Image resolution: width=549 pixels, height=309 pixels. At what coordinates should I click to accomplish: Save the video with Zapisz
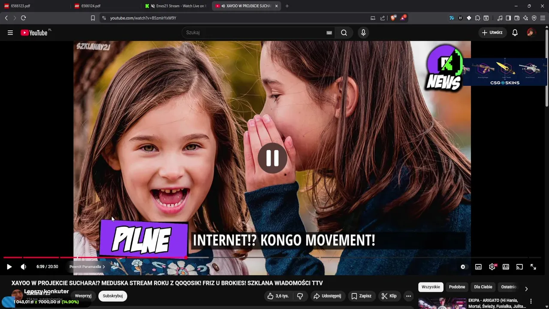click(362, 296)
